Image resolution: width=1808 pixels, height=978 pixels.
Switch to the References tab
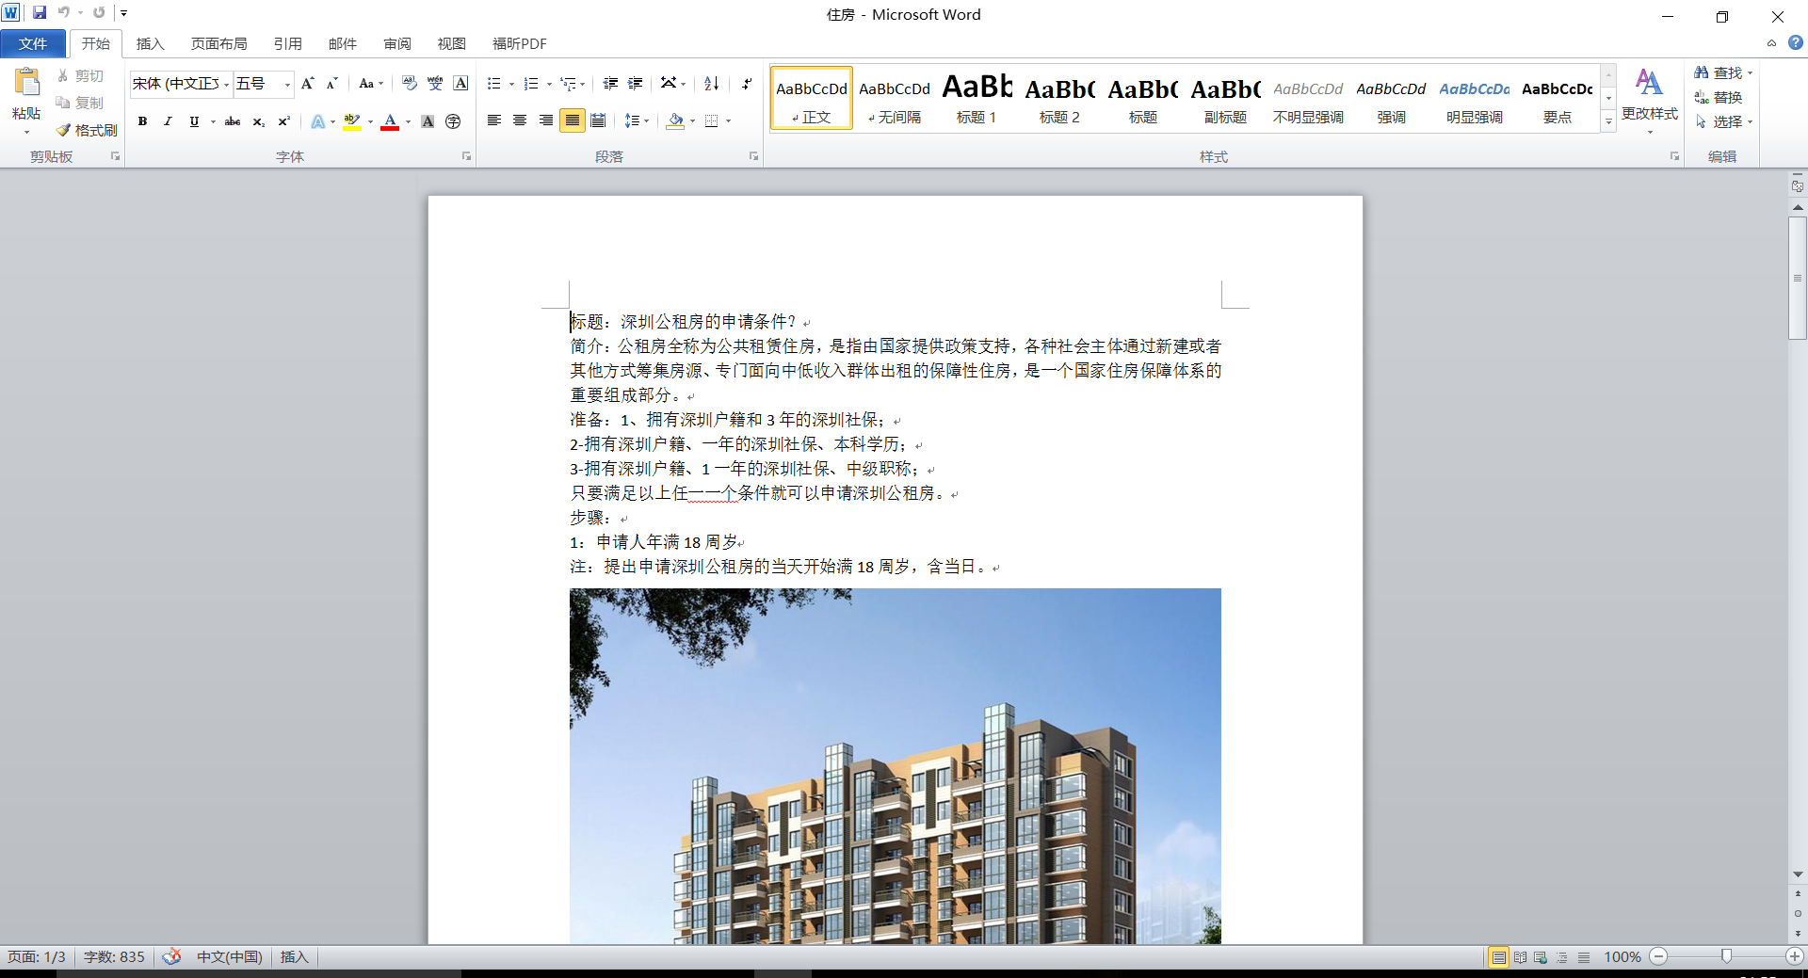pos(288,43)
